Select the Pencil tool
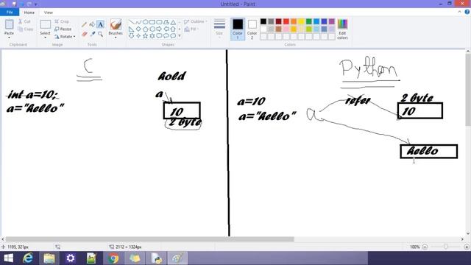The image size is (471, 265). click(84, 25)
